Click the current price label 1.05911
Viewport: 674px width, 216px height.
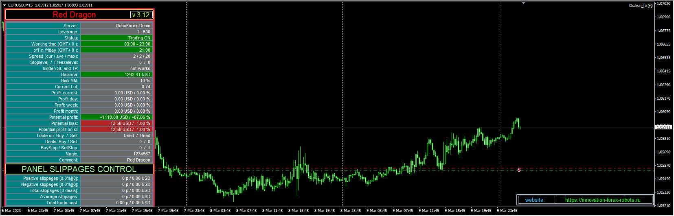663,127
